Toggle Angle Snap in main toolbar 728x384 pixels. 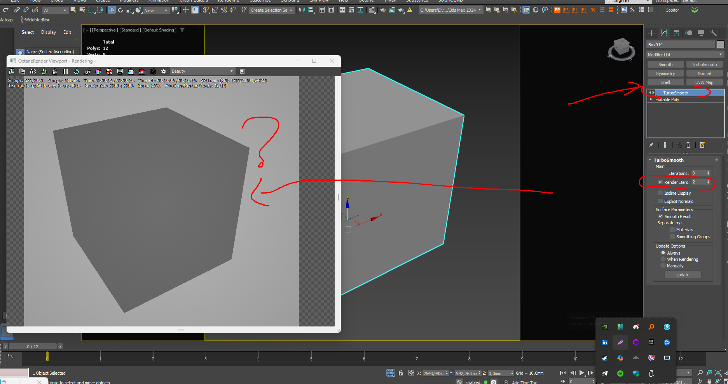pos(215,10)
